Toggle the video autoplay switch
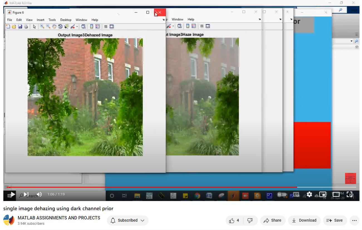The width and height of the screenshot is (362, 230). click(x=282, y=194)
